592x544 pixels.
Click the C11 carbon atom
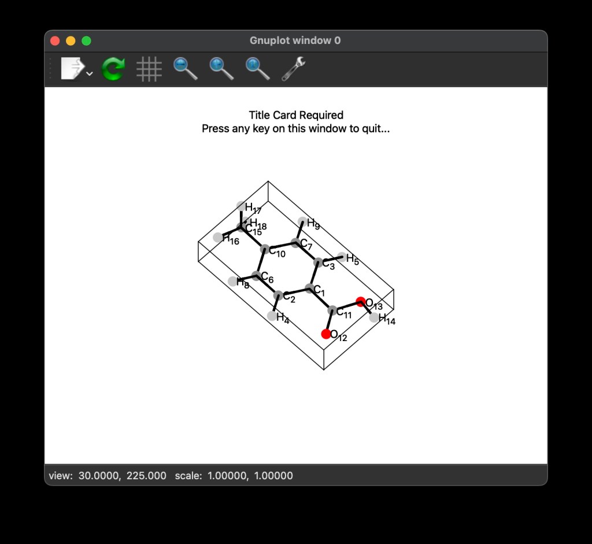point(332,311)
